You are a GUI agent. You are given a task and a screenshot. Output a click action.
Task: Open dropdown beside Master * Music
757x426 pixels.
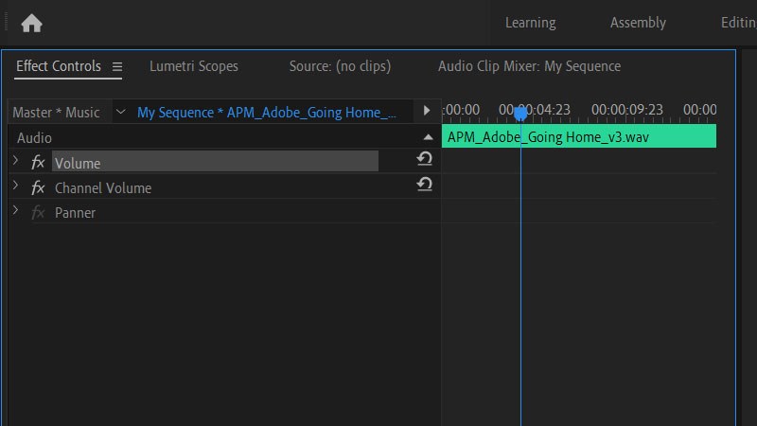tap(119, 112)
